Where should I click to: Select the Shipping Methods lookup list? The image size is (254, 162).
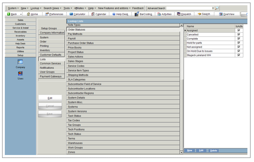click(x=123, y=75)
